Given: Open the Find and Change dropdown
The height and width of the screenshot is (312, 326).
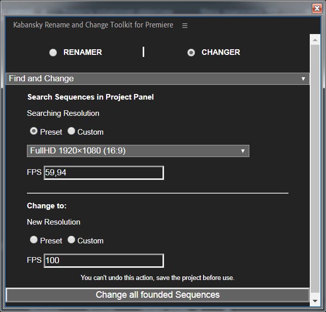Looking at the screenshot, I should (157, 79).
